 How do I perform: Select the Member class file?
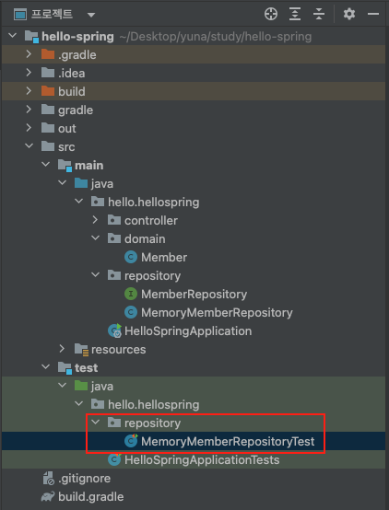(x=164, y=257)
